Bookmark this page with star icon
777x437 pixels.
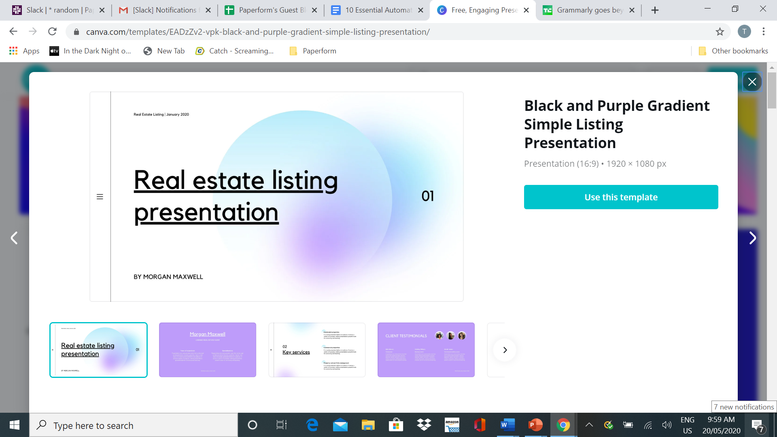click(720, 32)
